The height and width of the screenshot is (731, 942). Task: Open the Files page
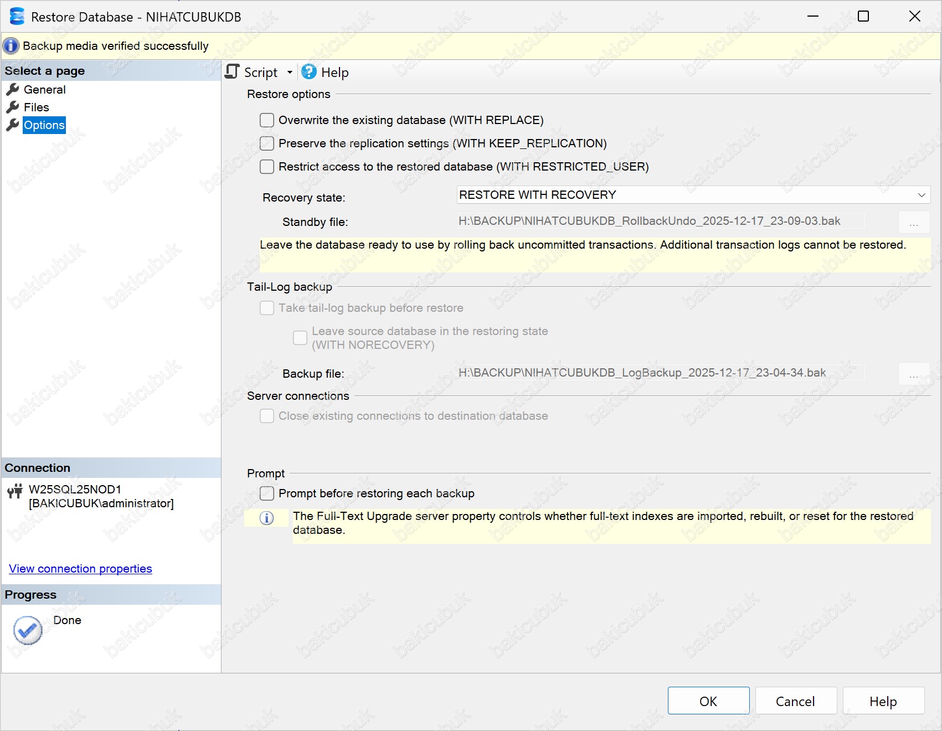[37, 107]
